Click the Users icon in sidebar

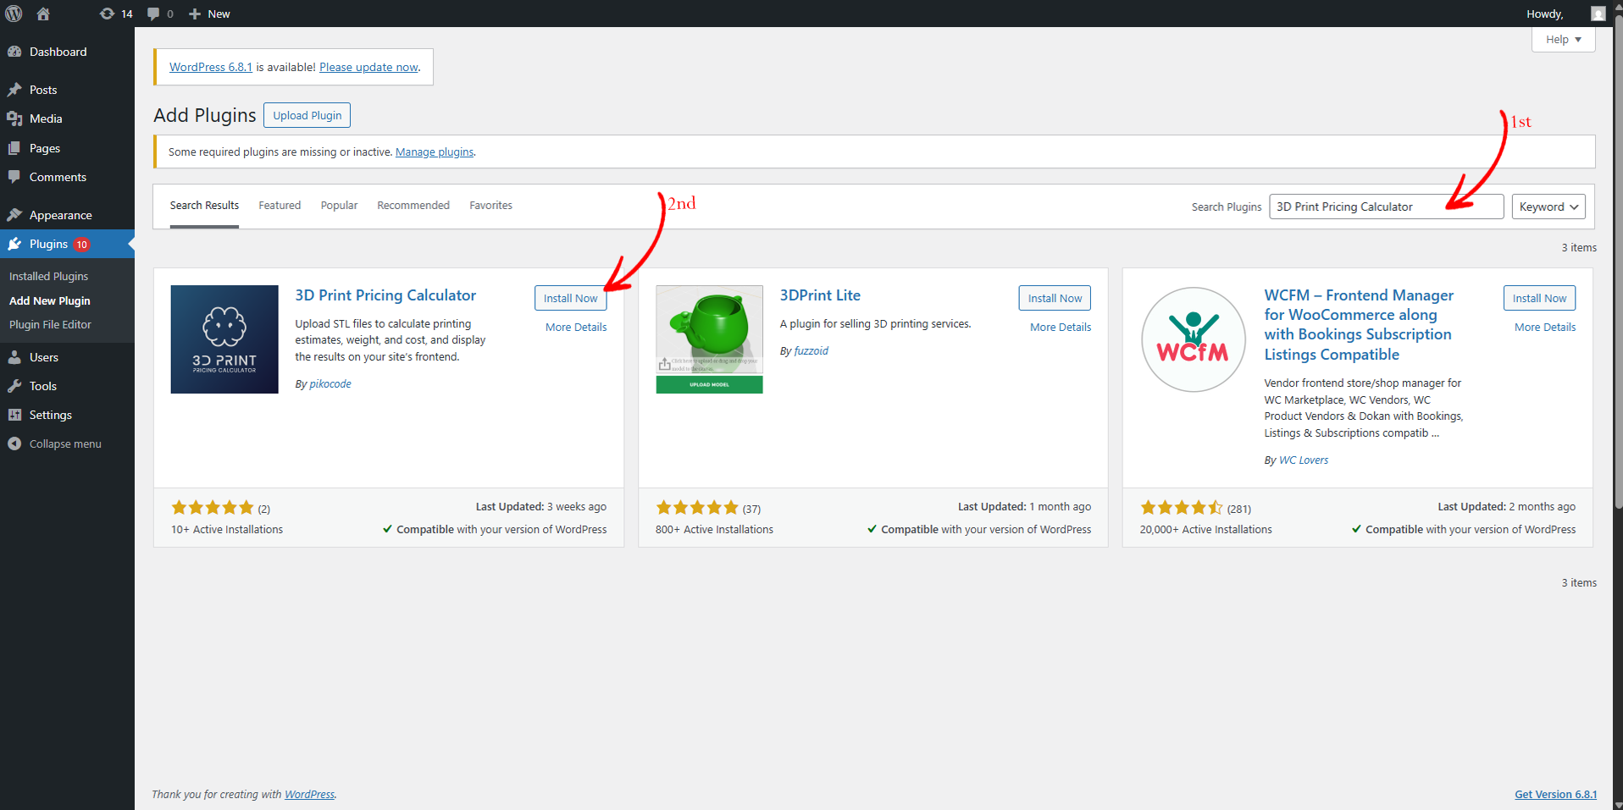pyautogui.click(x=14, y=357)
